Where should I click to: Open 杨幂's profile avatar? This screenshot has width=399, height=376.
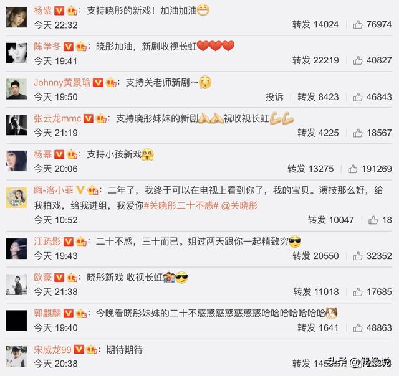pos(16,161)
